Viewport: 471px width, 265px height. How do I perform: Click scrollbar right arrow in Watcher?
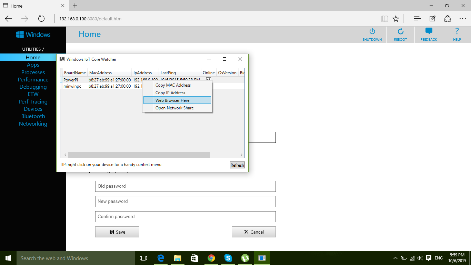coord(242,155)
